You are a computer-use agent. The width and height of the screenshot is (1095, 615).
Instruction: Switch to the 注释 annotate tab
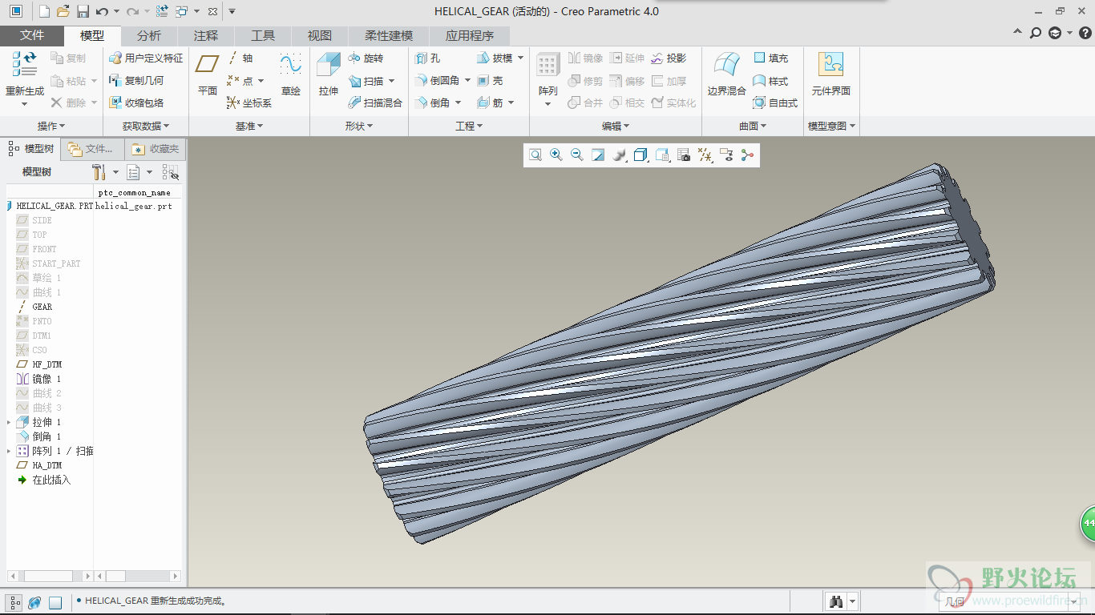[x=206, y=36]
